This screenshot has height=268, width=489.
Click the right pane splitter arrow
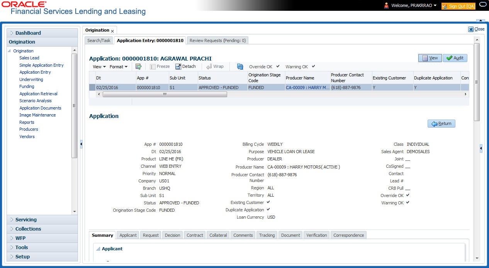tap(481, 148)
